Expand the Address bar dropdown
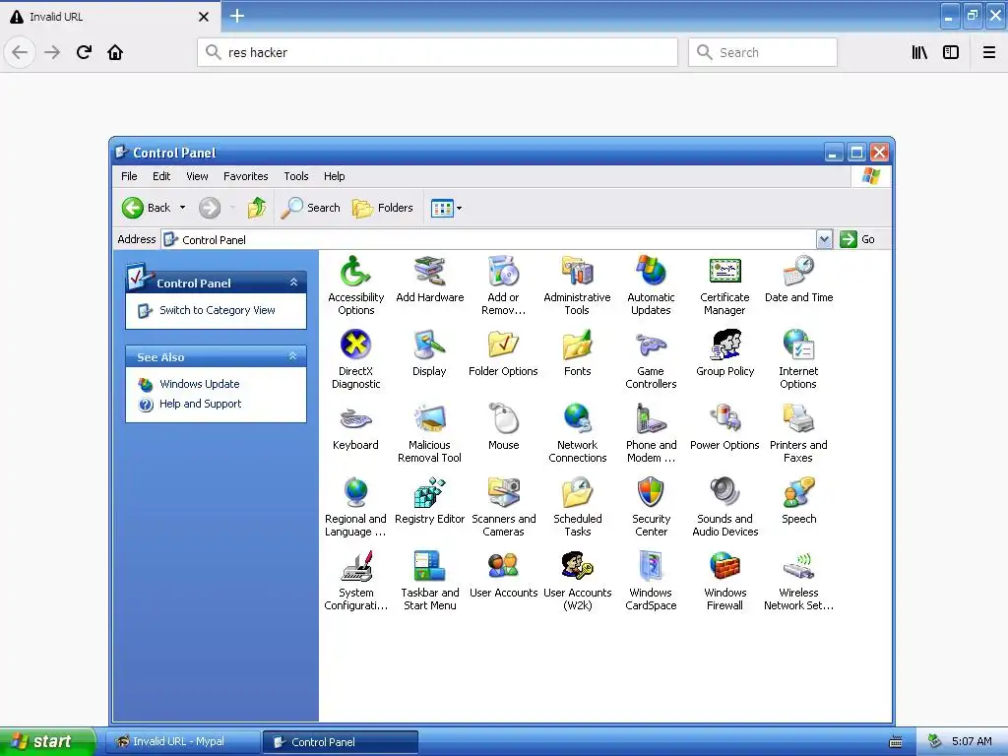The image size is (1008, 756). pos(824,240)
